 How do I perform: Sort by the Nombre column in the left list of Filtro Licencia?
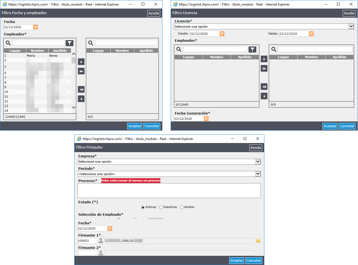pos(217,57)
